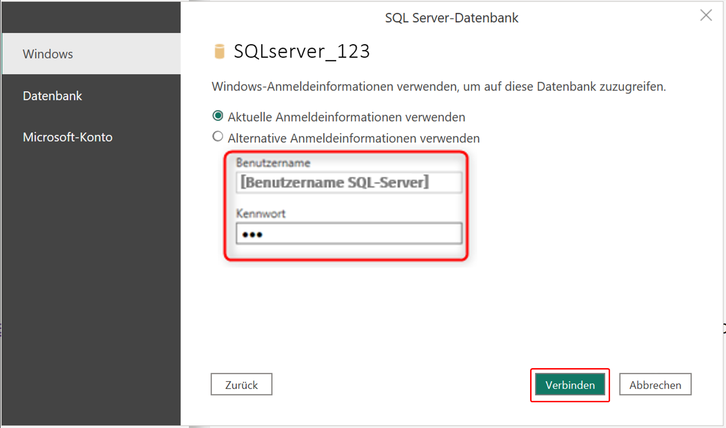Focus the Benutzername input field

coord(349,182)
